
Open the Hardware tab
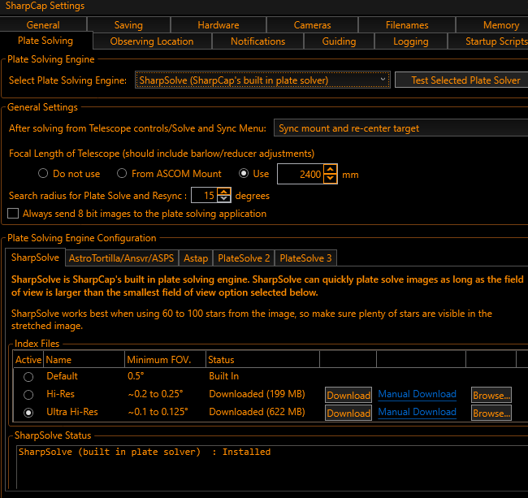coord(219,24)
